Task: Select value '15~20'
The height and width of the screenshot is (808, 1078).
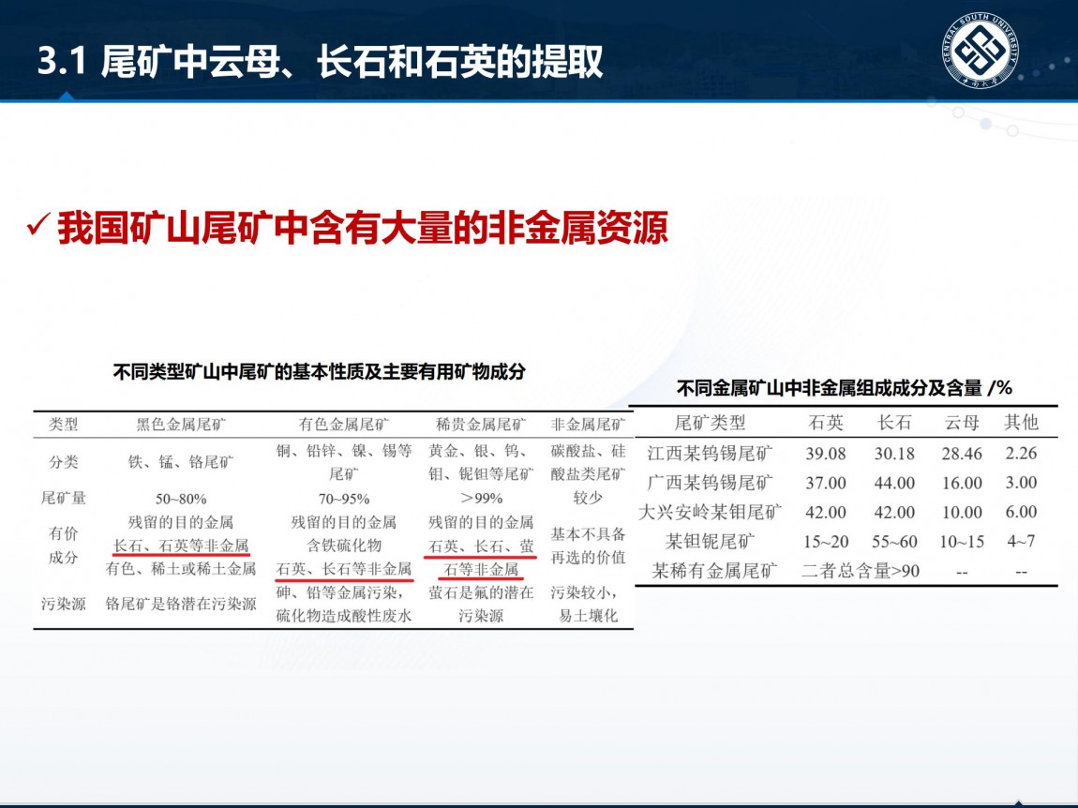Action: 826,542
